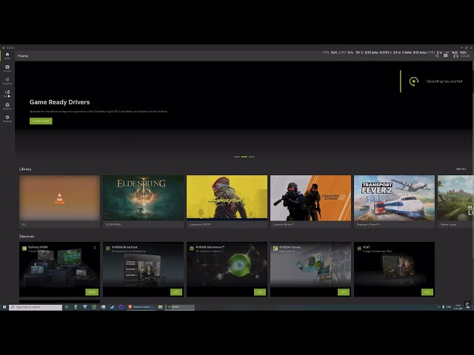The width and height of the screenshot is (474, 355).
Task: Click Get on the NVIDIA Broadcast card
Action: 176,292
